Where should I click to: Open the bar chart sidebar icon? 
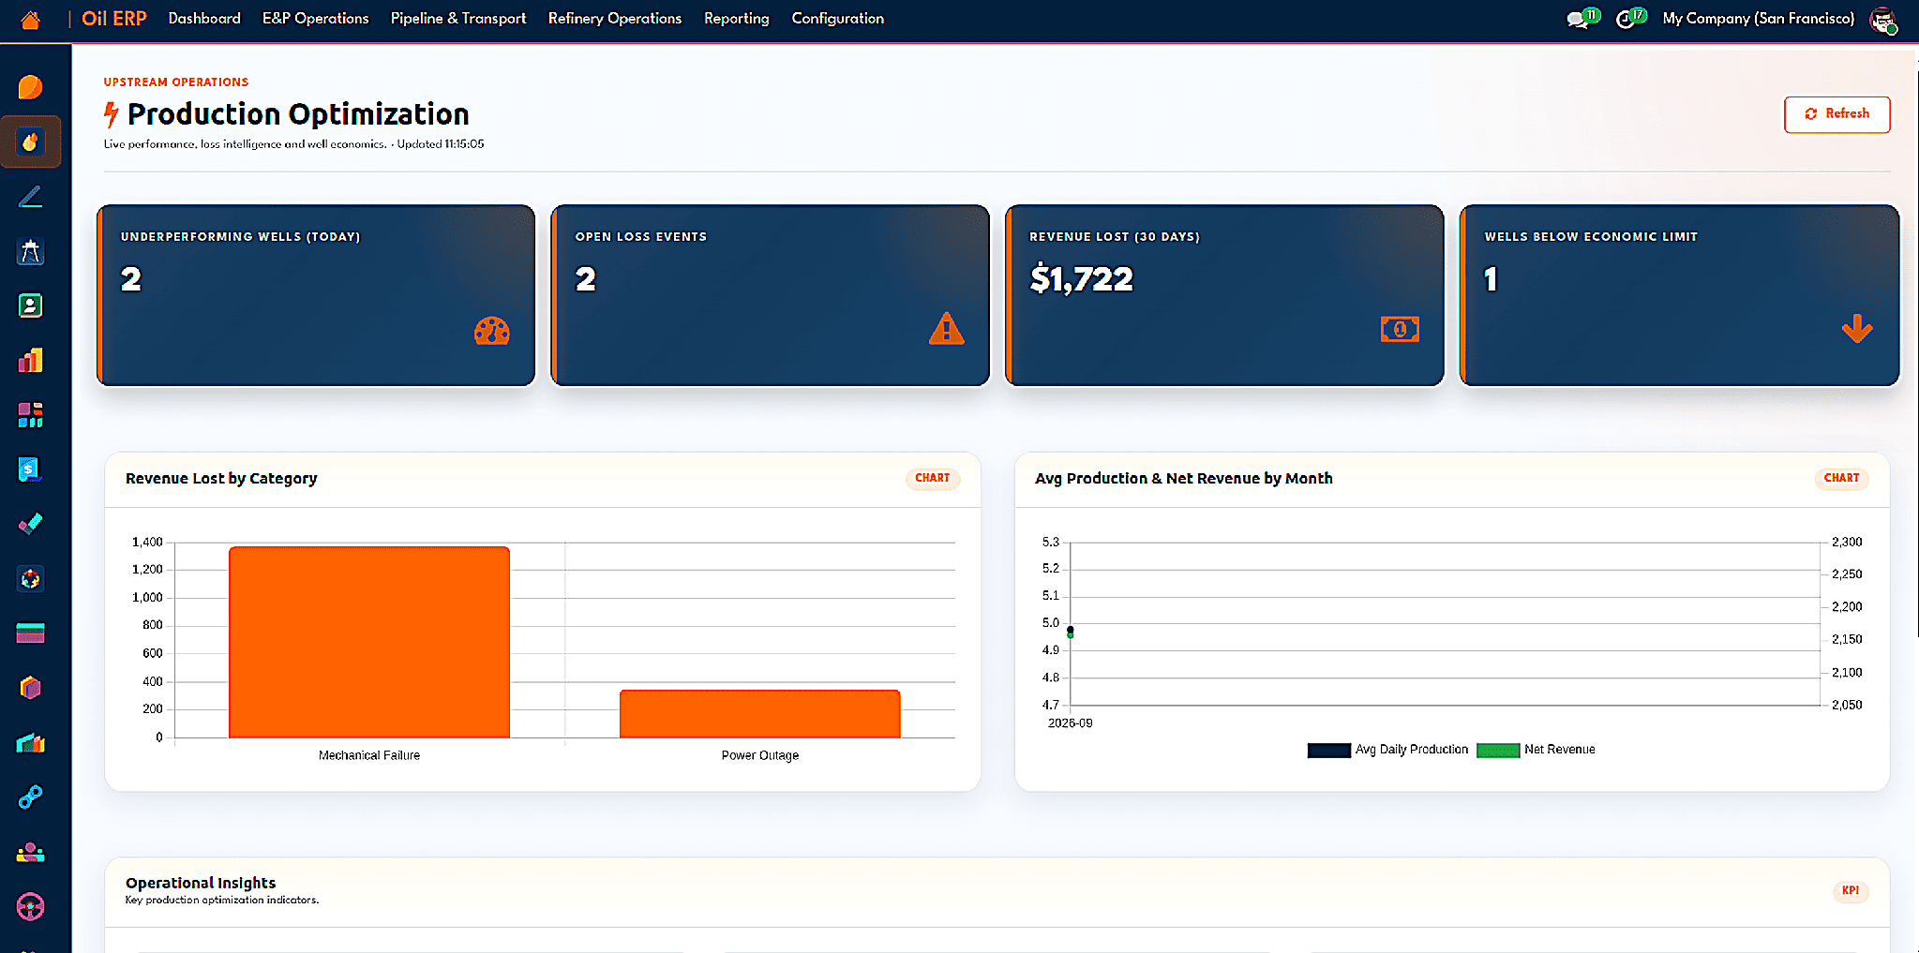point(30,361)
